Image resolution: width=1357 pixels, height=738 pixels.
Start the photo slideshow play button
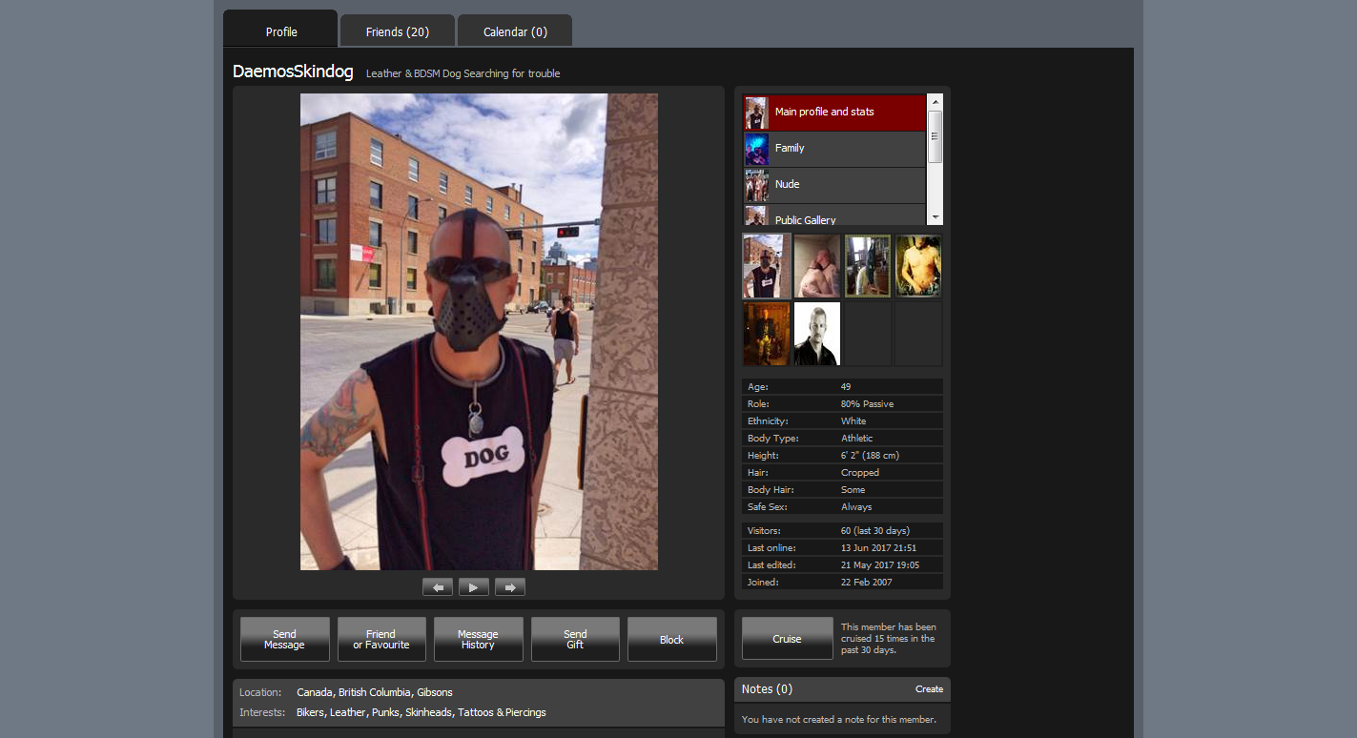(474, 587)
